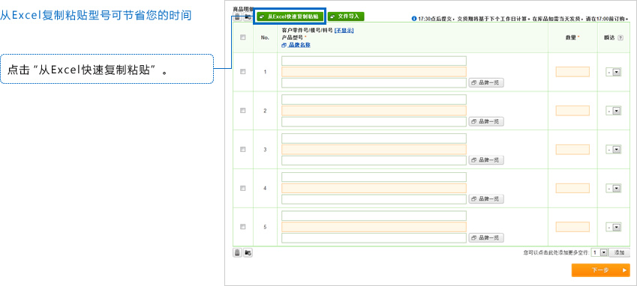Open 品牌一览 for row 5
637x286 pixels.
point(486,237)
